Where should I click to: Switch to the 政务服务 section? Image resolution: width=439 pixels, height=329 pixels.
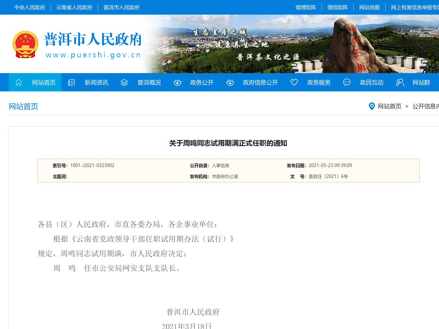[x=319, y=82]
